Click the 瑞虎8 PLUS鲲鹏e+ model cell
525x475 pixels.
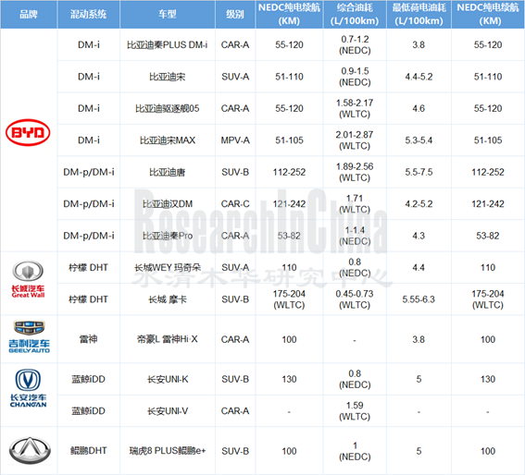click(x=167, y=451)
